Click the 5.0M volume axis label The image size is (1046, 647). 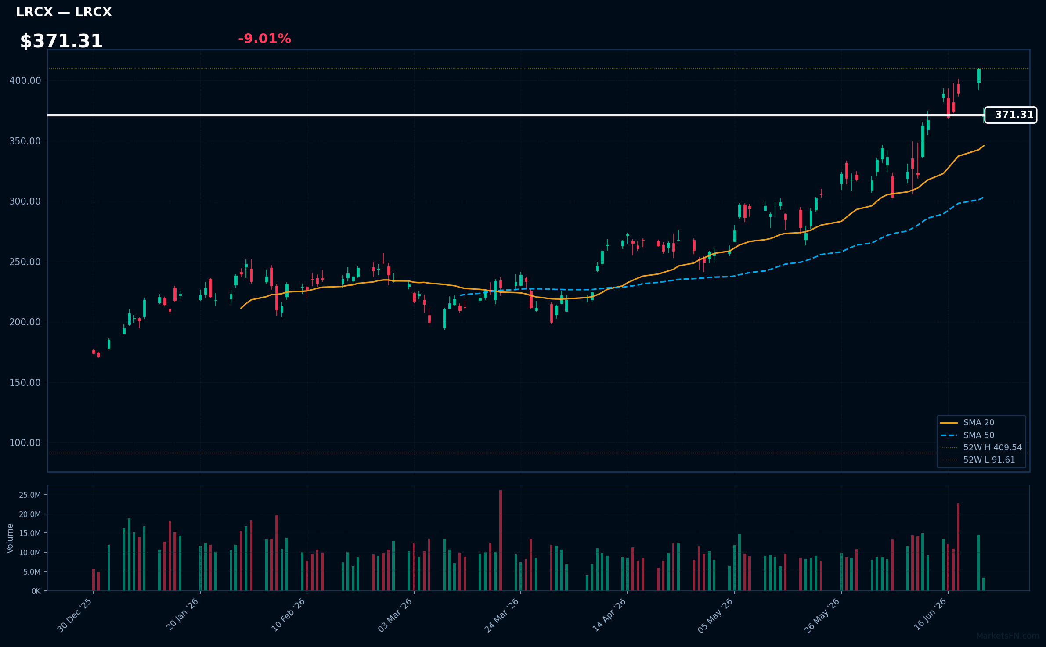tap(32, 572)
